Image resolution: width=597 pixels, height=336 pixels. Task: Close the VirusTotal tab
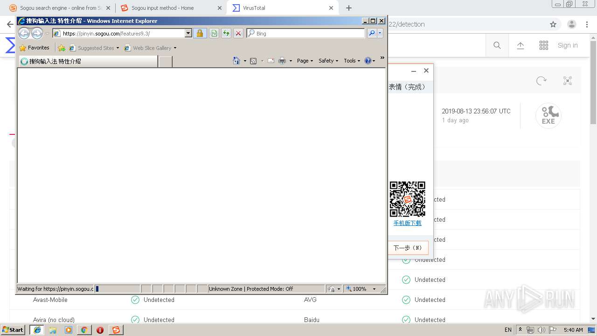click(x=331, y=8)
